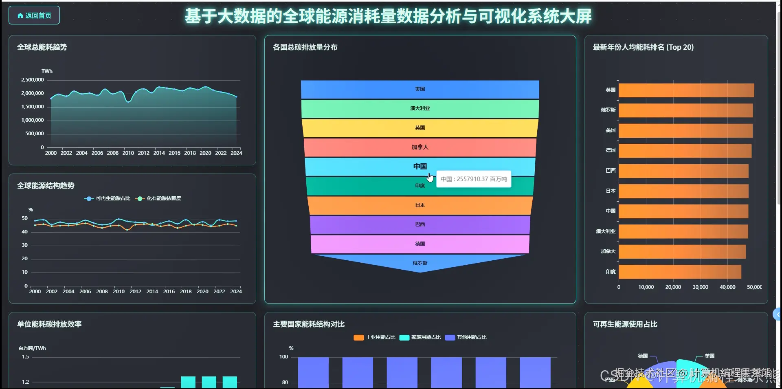Click the 英国 bar in per-capita ranking
Image resolution: width=782 pixels, height=389 pixels.
pyautogui.click(x=686, y=90)
